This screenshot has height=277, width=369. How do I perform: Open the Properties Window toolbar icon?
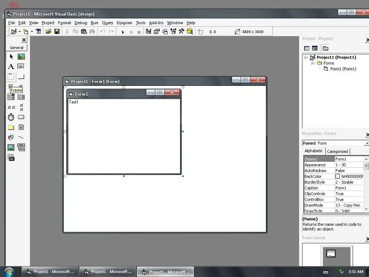pos(157,31)
